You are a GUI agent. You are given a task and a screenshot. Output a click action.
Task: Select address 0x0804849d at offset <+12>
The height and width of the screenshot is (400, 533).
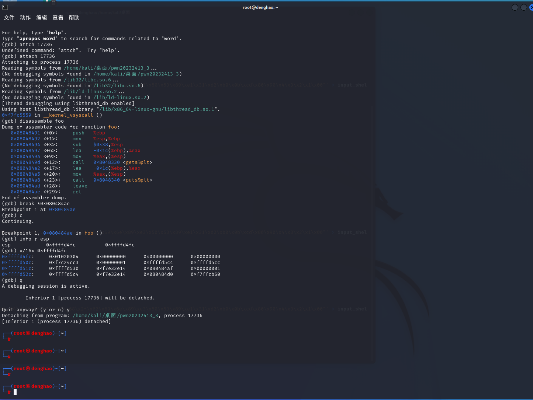25,162
